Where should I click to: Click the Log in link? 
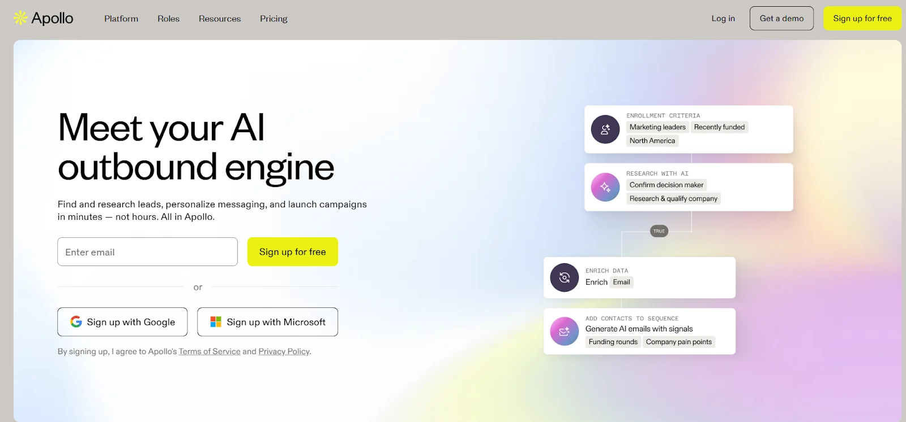click(723, 19)
